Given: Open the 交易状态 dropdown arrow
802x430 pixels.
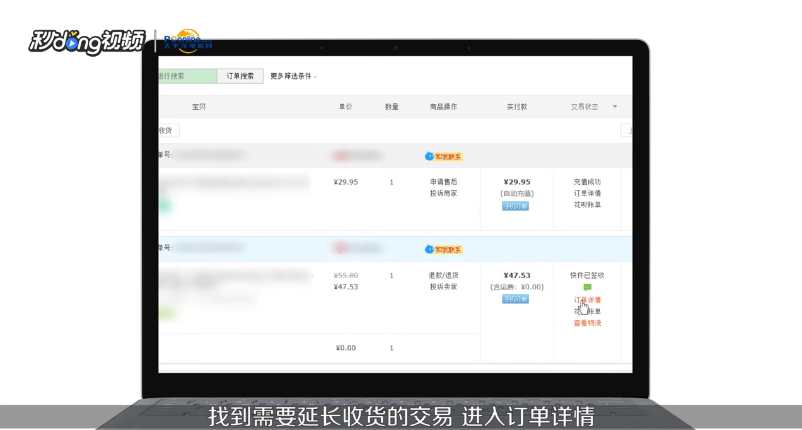Looking at the screenshot, I should 615,107.
